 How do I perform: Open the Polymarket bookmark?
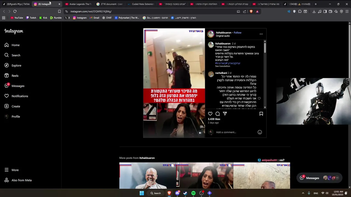[x=127, y=18]
